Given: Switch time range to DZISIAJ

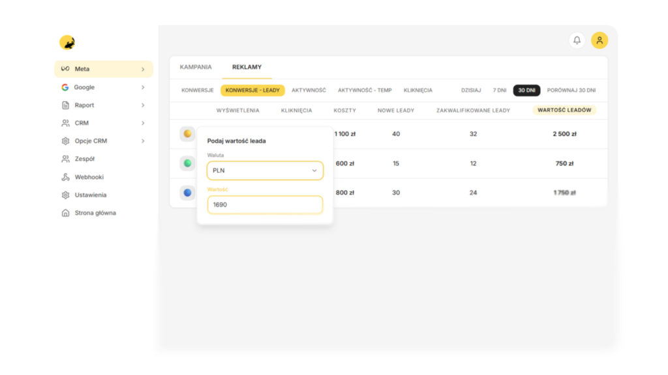Looking at the screenshot, I should click(x=471, y=90).
